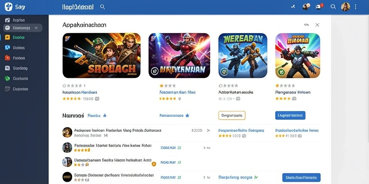Click the yellow Reodes icon in sidebar
Viewport: 369px width, 184px height.
[x=7, y=37]
